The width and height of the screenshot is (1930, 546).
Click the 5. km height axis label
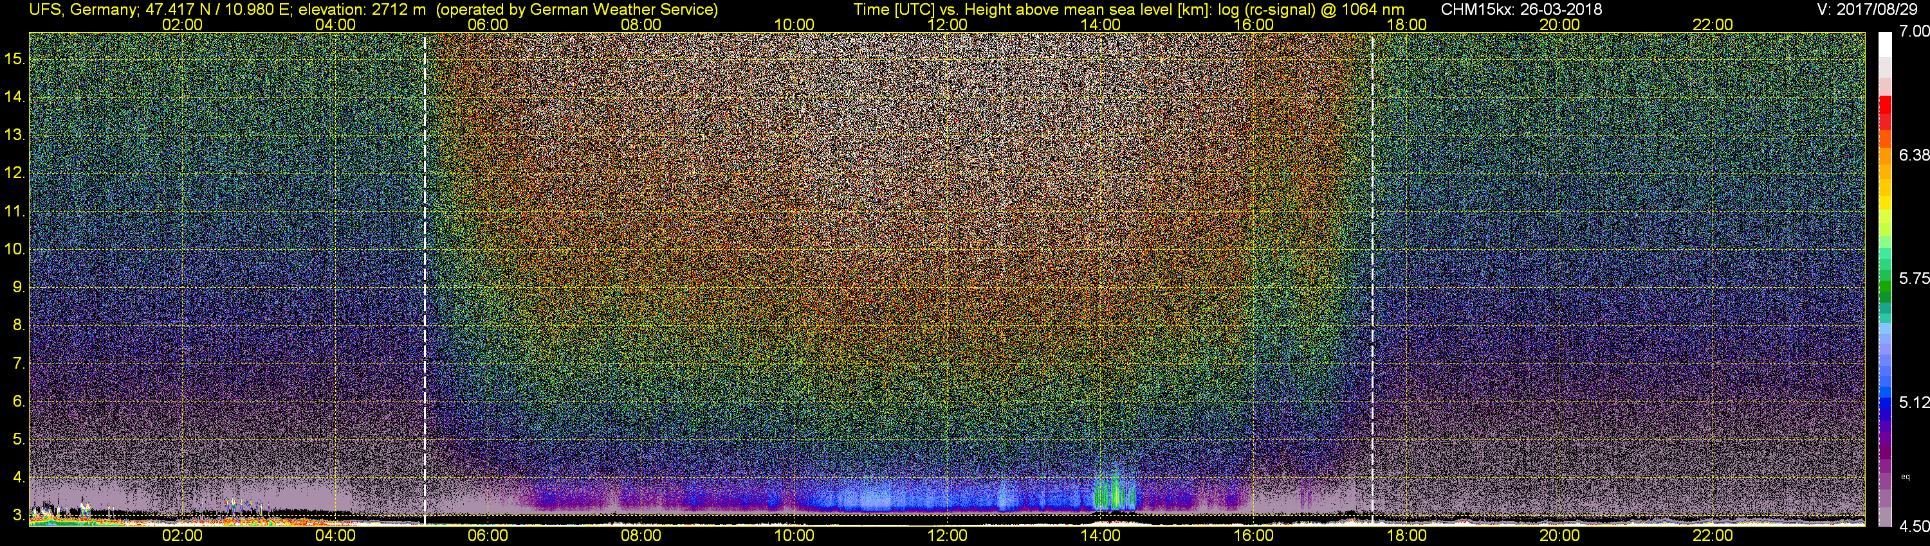tap(19, 439)
